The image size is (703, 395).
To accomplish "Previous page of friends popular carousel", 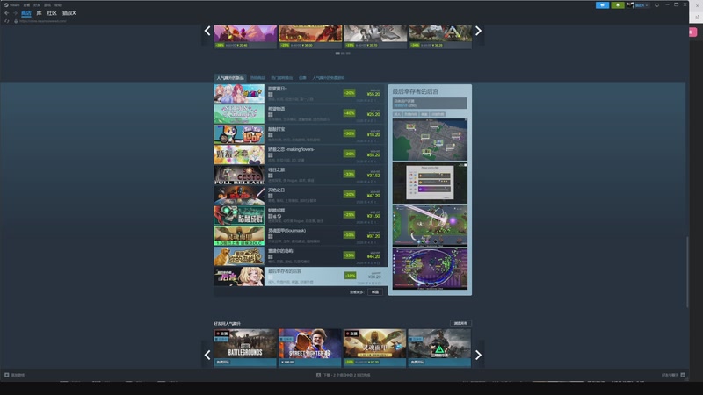I will coord(207,355).
